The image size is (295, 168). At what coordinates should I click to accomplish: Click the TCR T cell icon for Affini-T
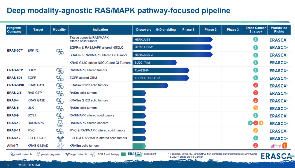pos(60,146)
